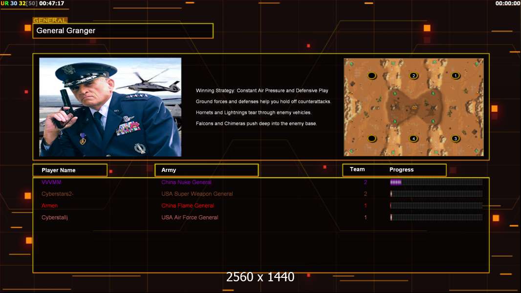Image resolution: width=521 pixels, height=293 pixels.
Task: Click the empty top-left start position marker
Action: [x=371, y=76]
